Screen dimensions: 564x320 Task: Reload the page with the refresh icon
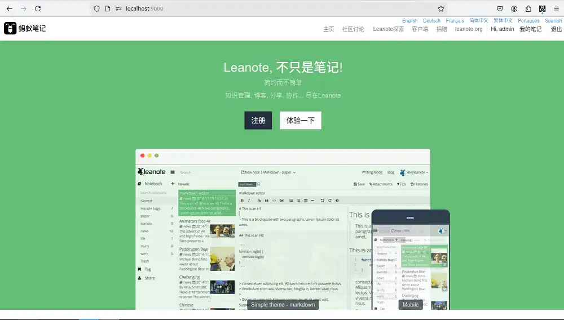point(38,9)
